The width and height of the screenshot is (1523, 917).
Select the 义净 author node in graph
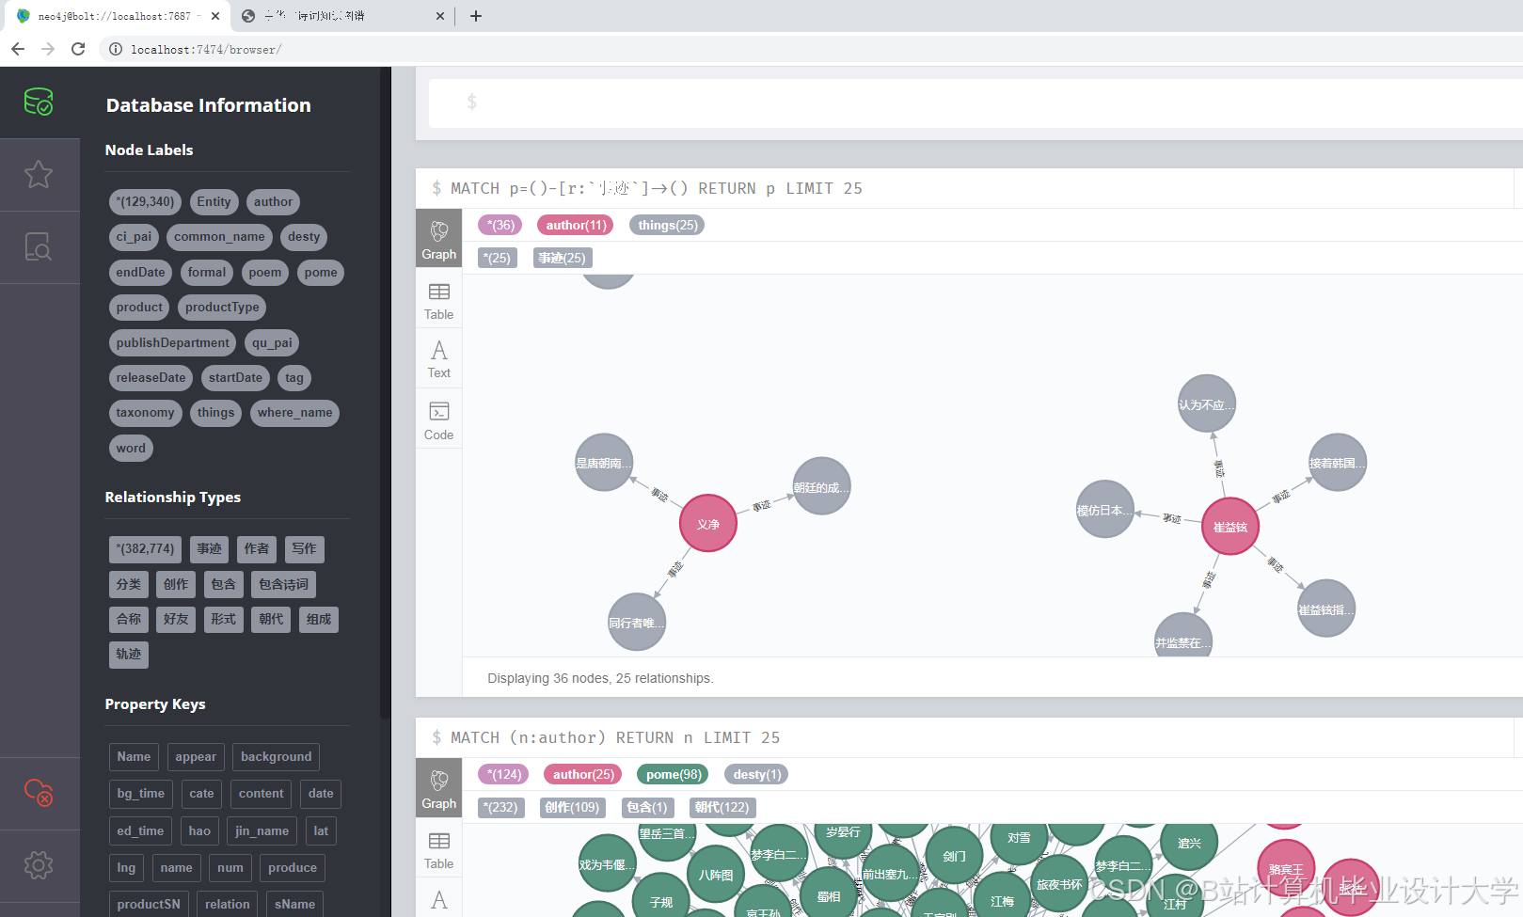point(708,524)
